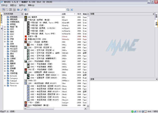
Task: Click the blue round help/about toolbar icon
Action: pyautogui.click(x=25, y=10)
